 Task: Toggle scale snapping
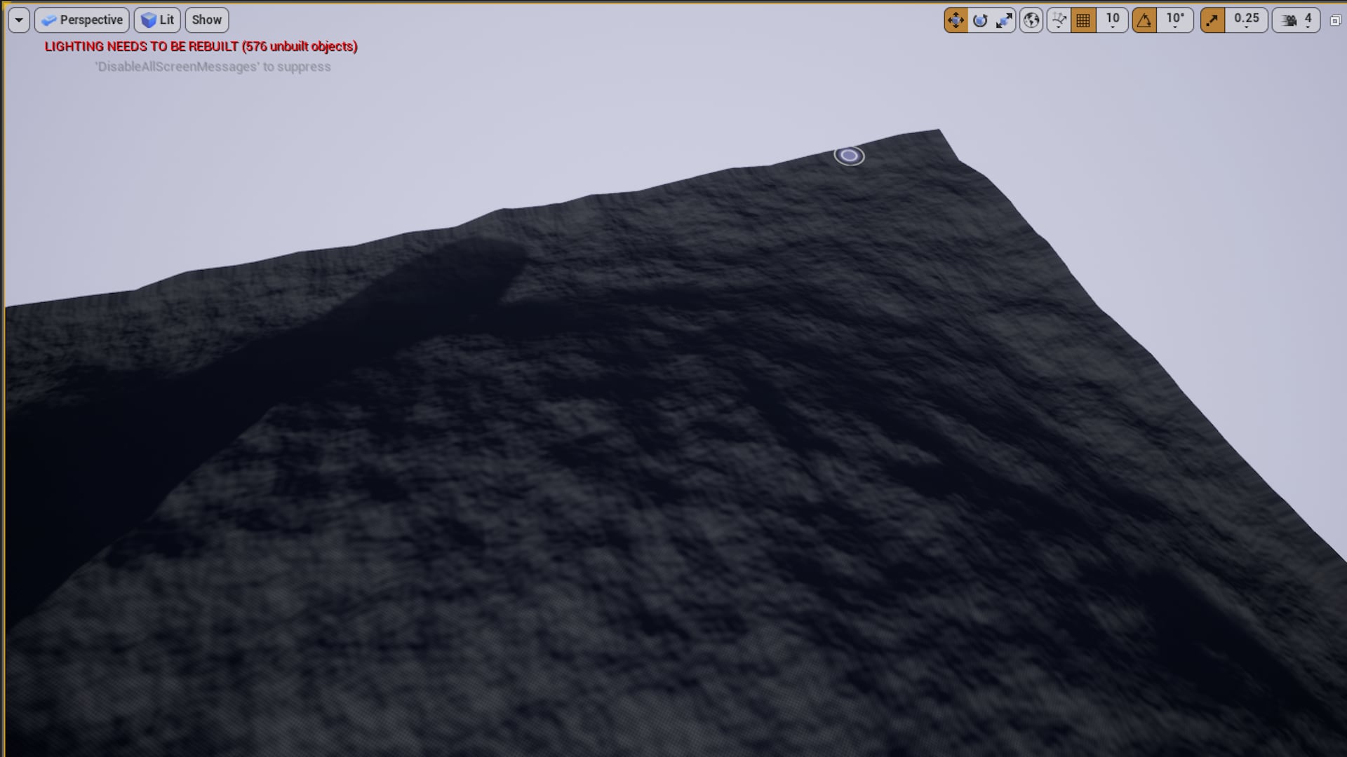1214,20
